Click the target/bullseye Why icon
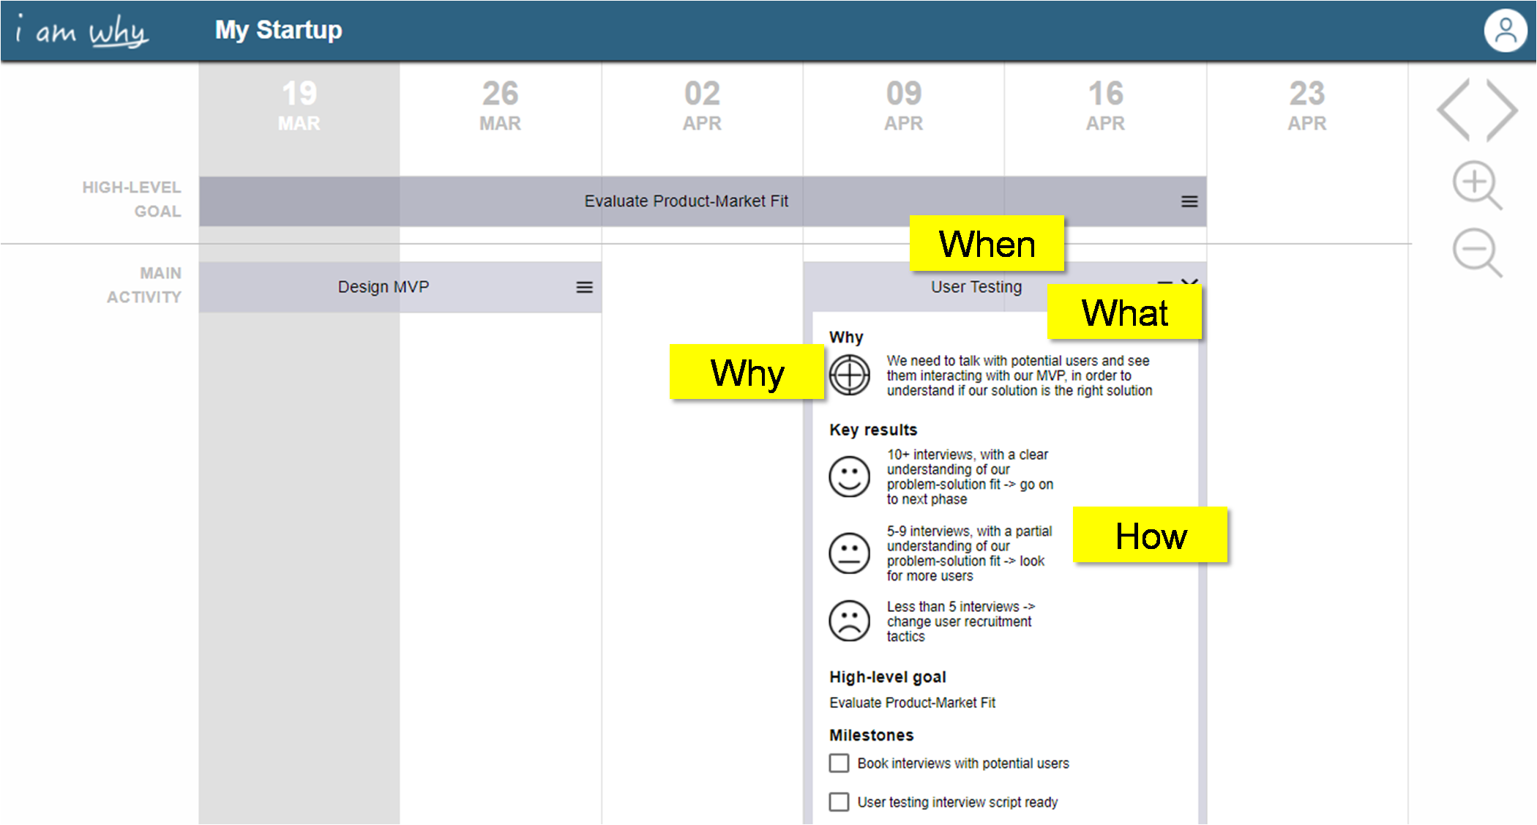This screenshot has height=825, width=1537. click(850, 376)
